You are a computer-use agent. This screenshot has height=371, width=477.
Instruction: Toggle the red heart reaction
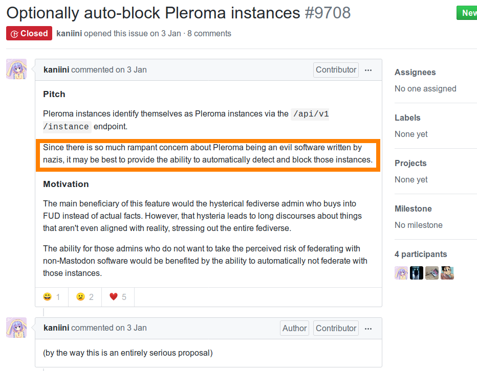click(118, 297)
